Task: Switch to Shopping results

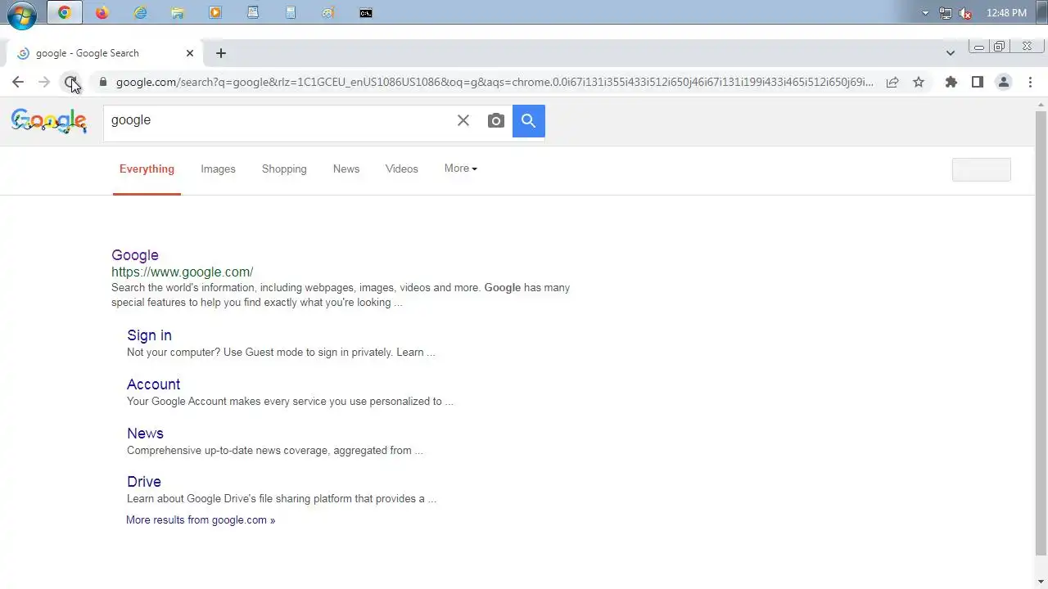Action: tap(284, 169)
